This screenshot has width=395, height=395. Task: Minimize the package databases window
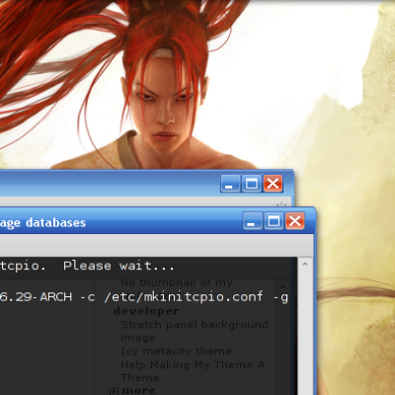pyautogui.click(x=253, y=221)
